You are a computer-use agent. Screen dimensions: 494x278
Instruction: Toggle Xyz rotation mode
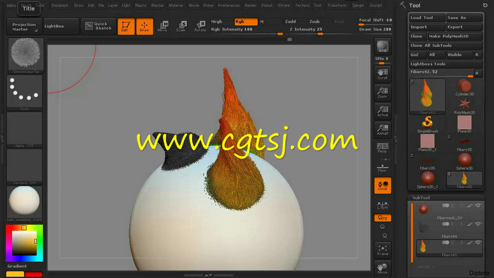[x=382, y=218]
